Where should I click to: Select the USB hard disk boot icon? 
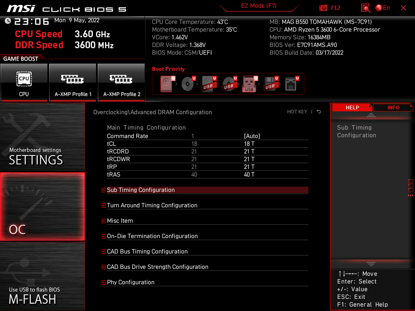pyautogui.click(x=209, y=84)
